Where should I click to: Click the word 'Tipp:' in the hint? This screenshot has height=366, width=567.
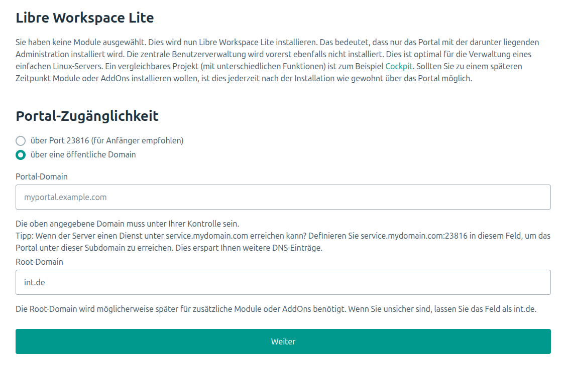point(25,236)
